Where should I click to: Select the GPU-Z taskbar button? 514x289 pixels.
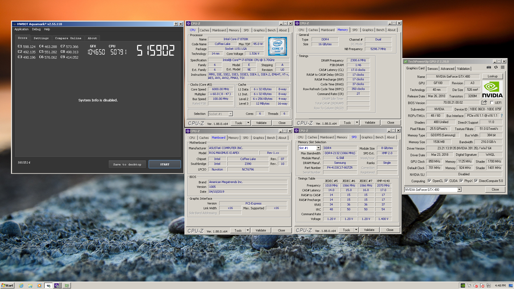click(67, 286)
